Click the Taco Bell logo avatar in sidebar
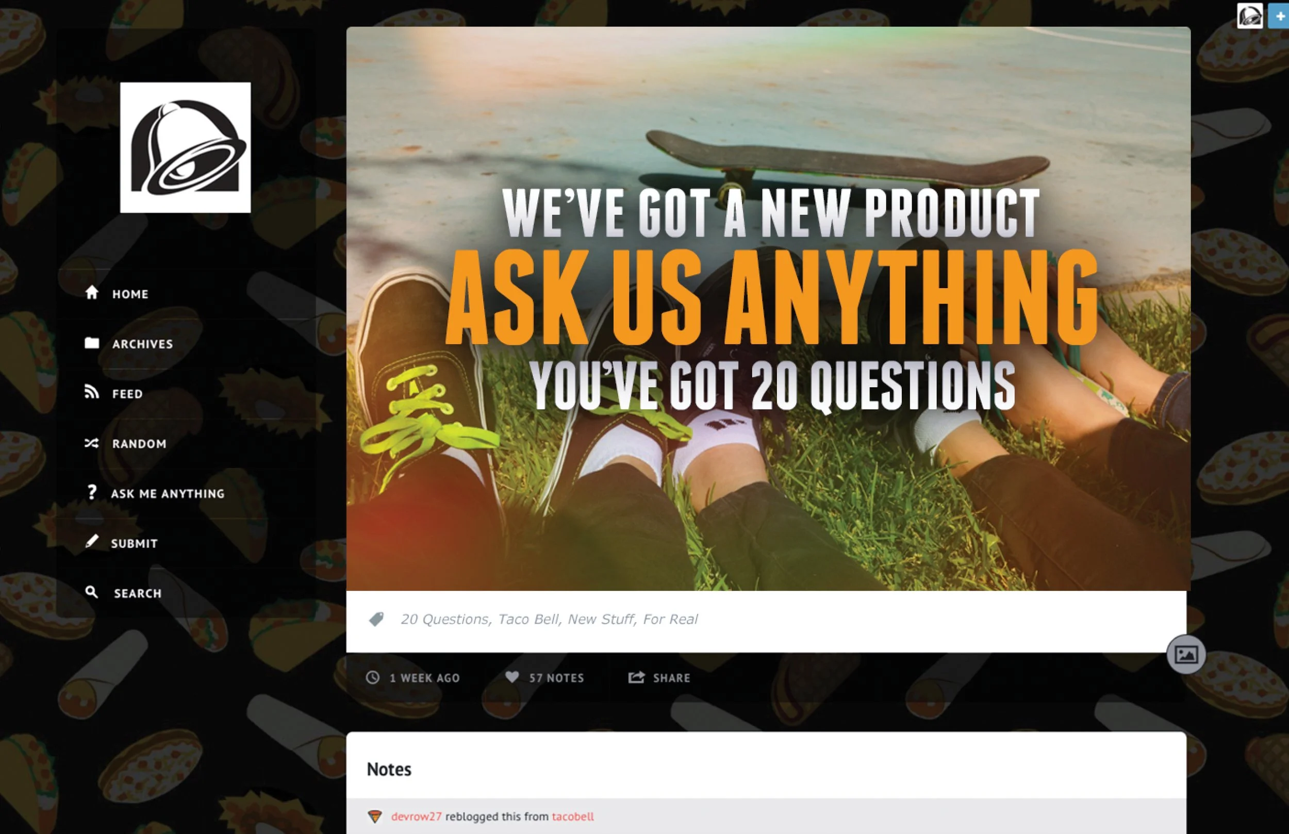Image resolution: width=1289 pixels, height=834 pixels. (185, 147)
